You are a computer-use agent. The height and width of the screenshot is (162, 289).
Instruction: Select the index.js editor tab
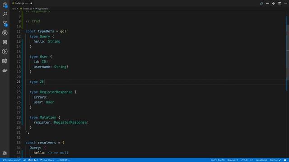click(x=22, y=3)
